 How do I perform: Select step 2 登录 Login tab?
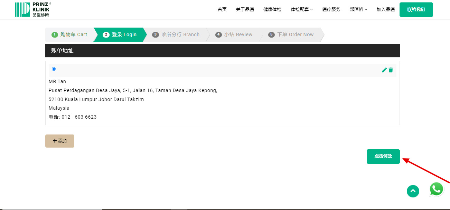point(120,34)
